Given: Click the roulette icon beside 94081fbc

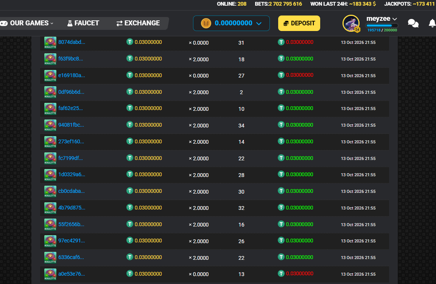Looking at the screenshot, I should [50, 125].
